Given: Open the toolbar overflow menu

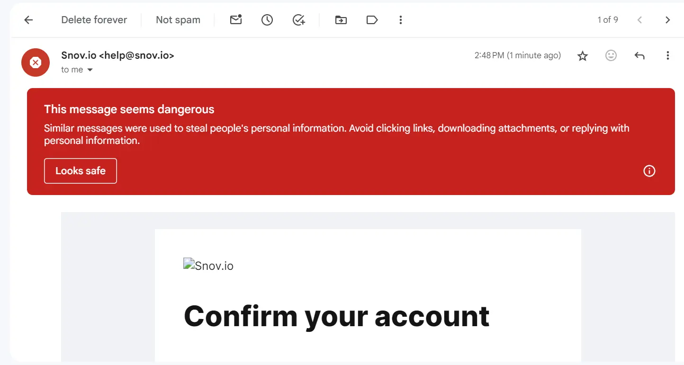Looking at the screenshot, I should coord(400,19).
